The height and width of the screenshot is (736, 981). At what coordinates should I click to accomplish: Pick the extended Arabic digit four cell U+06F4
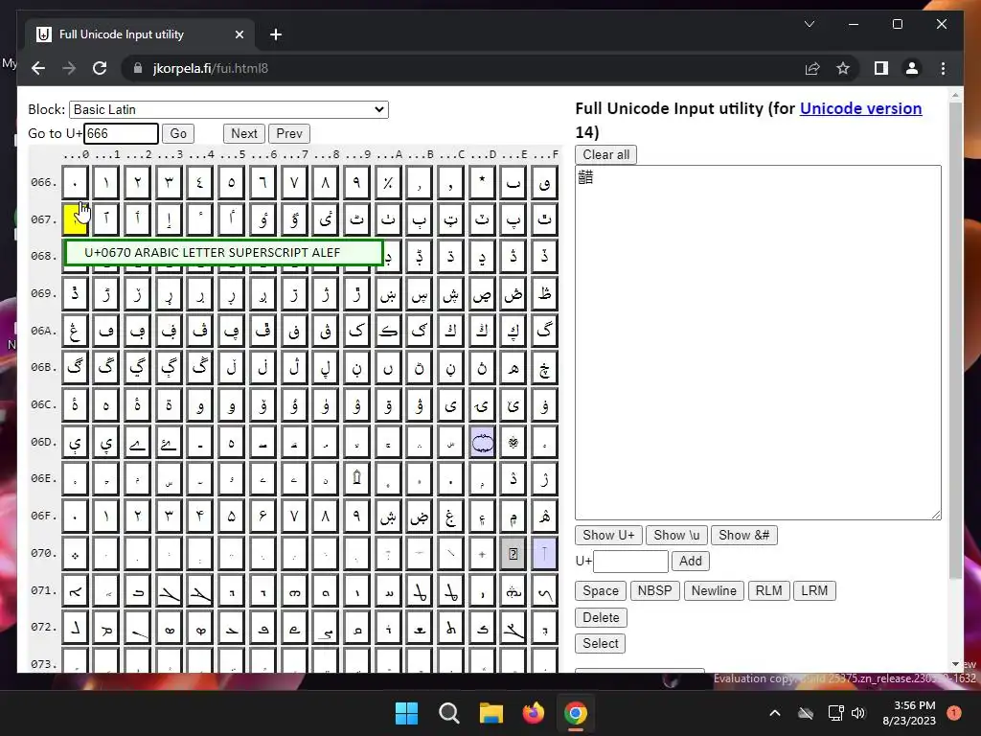pyautogui.click(x=200, y=517)
